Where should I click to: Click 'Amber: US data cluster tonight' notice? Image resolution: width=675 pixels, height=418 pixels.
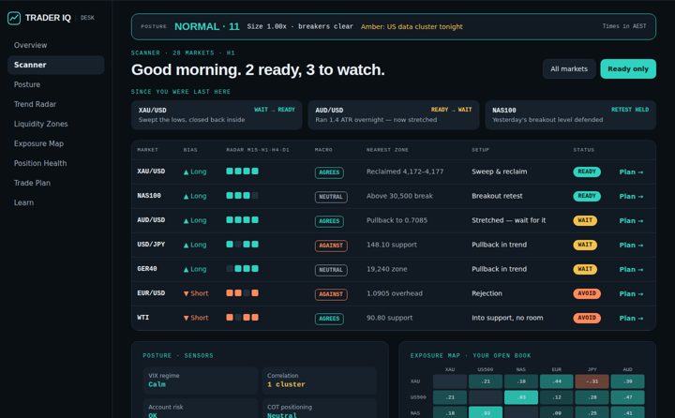412,26
